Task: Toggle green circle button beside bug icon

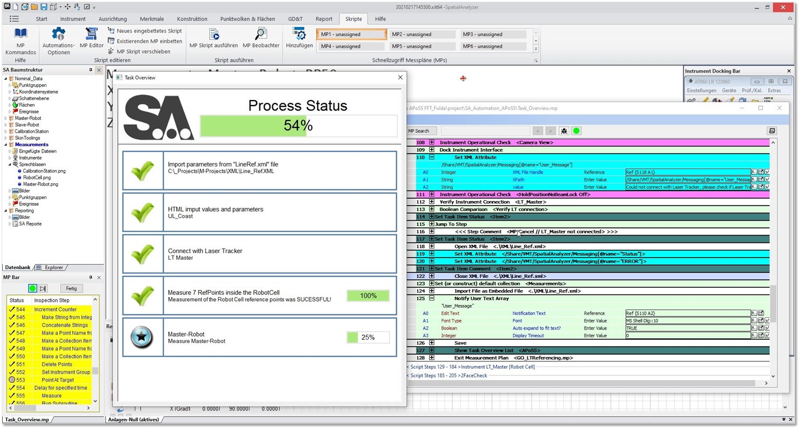Action: 576,131
